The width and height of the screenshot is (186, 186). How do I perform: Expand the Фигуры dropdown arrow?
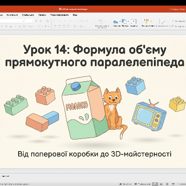128,21
